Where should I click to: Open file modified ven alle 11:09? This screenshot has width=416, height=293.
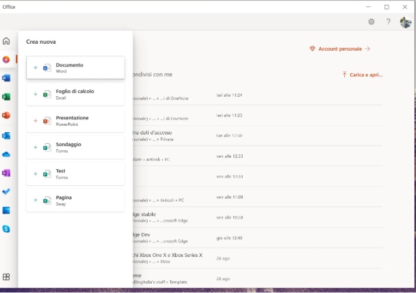(x=257, y=197)
